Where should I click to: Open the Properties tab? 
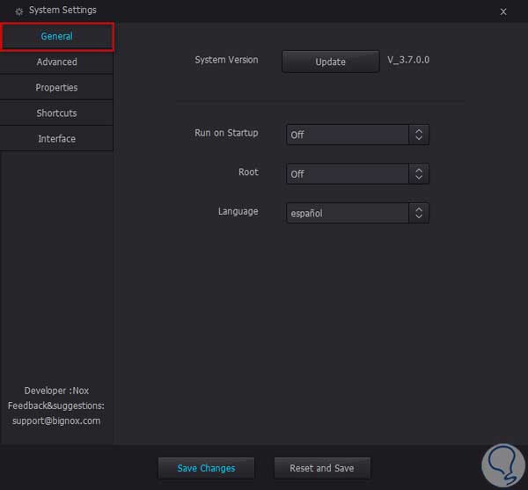click(56, 87)
